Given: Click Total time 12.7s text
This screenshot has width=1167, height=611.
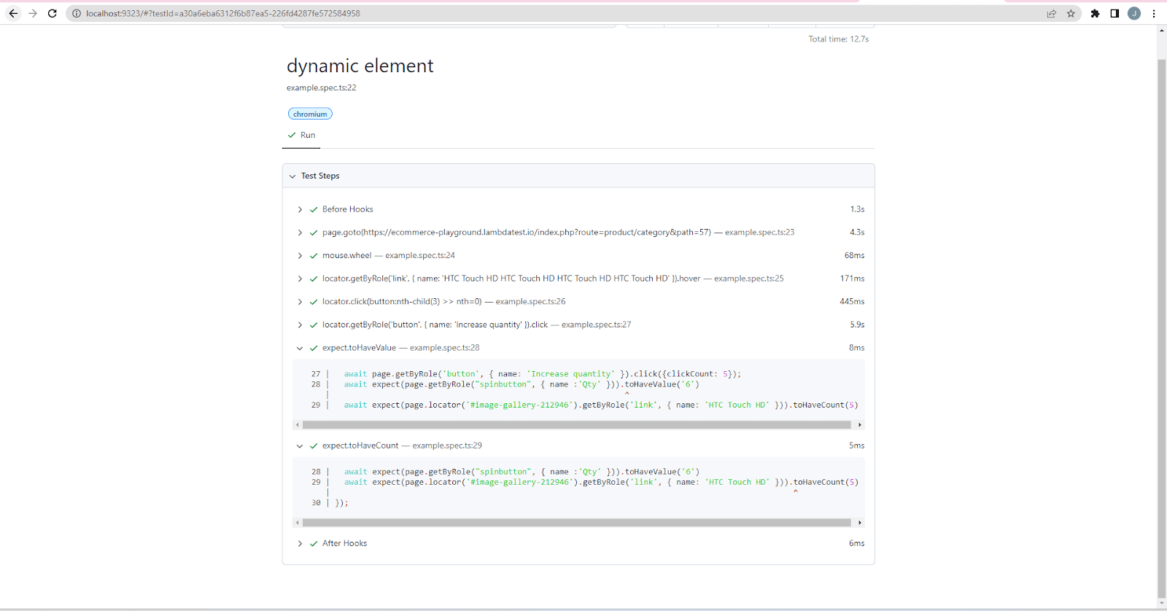Looking at the screenshot, I should click(x=839, y=39).
